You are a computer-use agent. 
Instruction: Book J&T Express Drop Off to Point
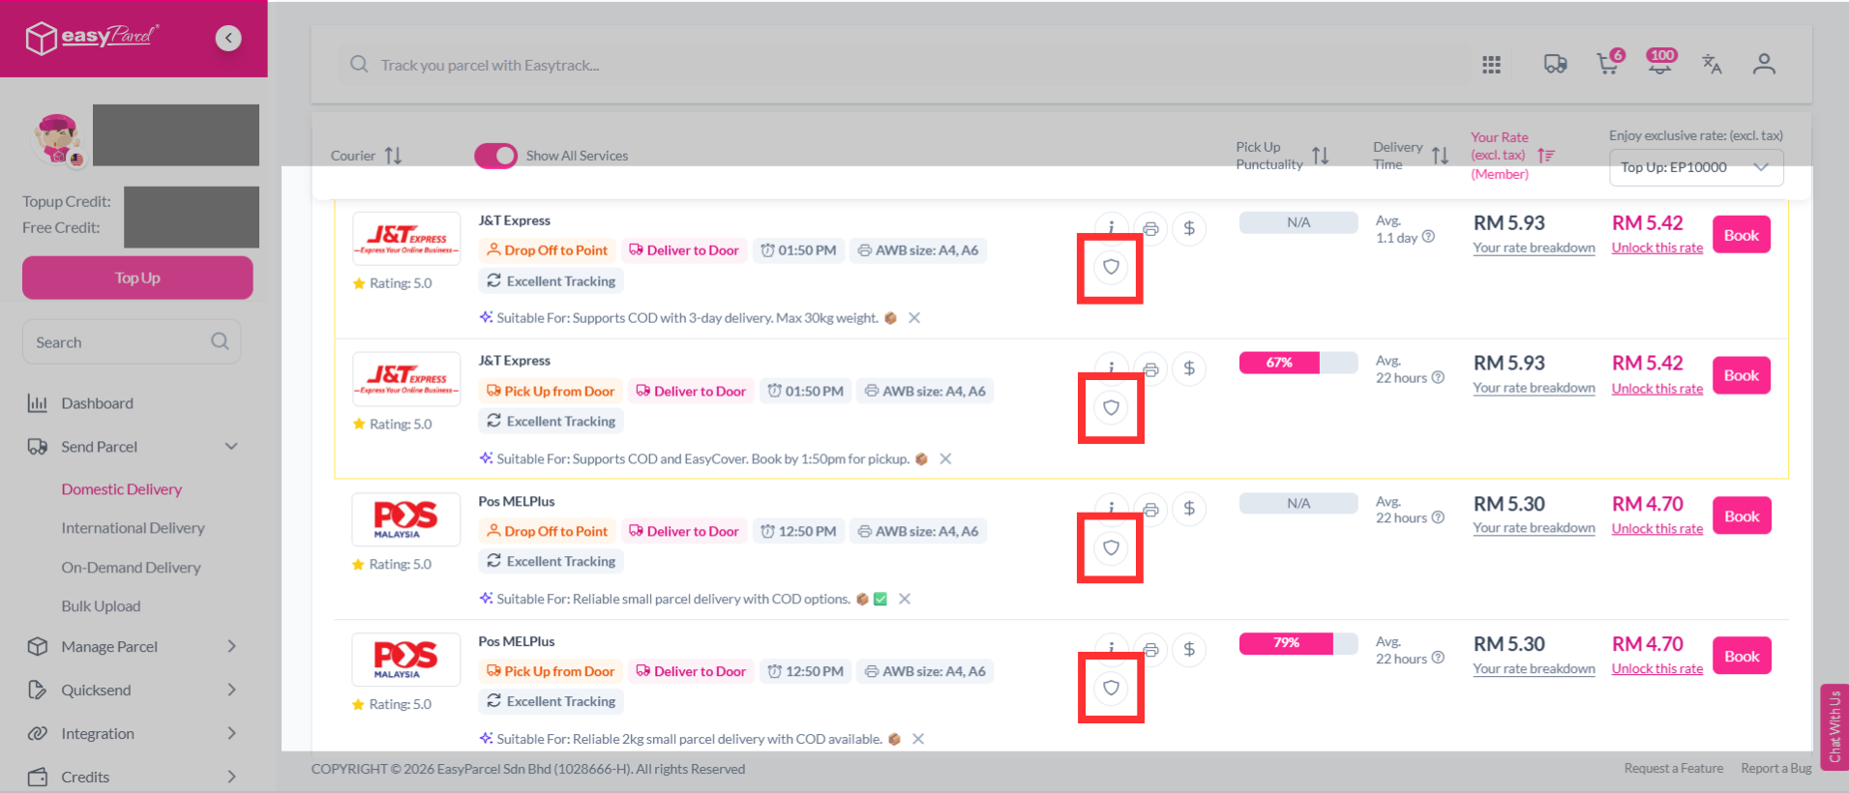click(x=1741, y=235)
